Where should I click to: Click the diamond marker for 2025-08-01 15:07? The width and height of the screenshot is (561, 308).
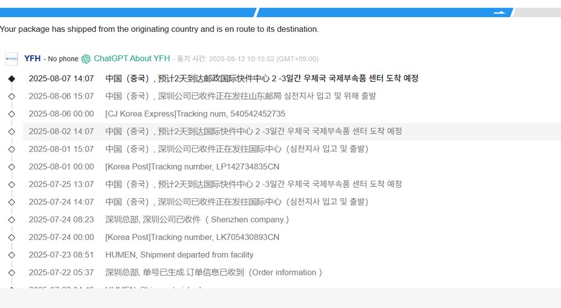tap(12, 149)
